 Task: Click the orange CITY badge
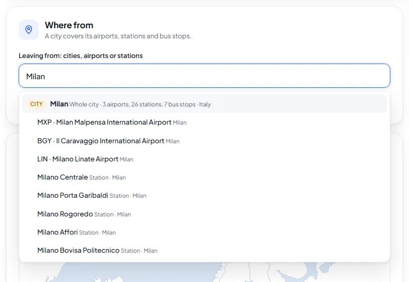click(36, 104)
